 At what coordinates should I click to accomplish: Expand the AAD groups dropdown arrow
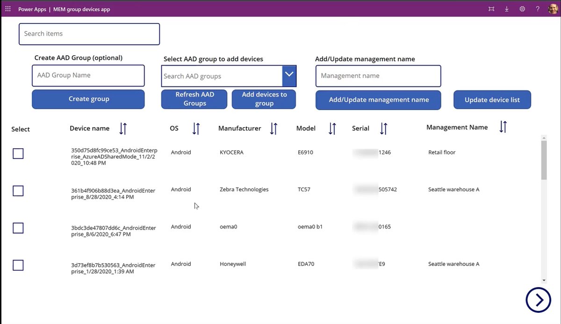(289, 76)
